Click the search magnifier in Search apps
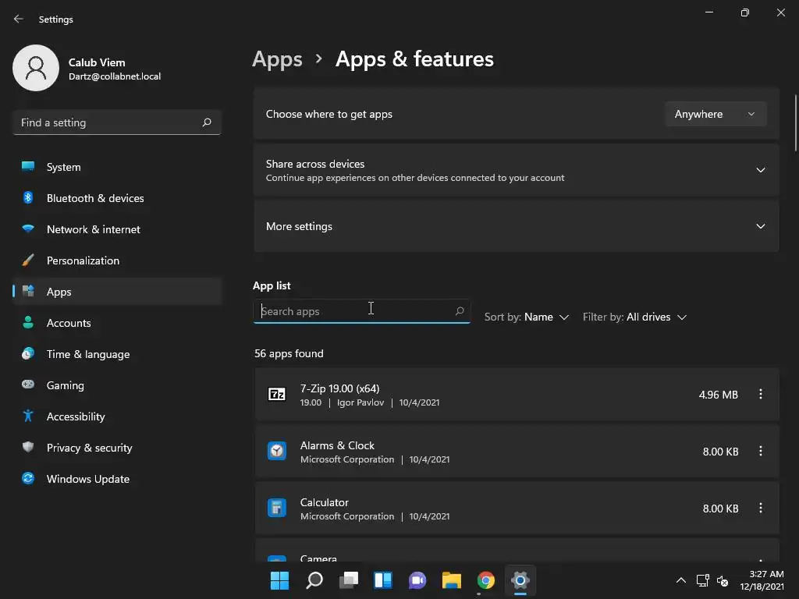Screen dimensions: 799x599 (x=460, y=311)
